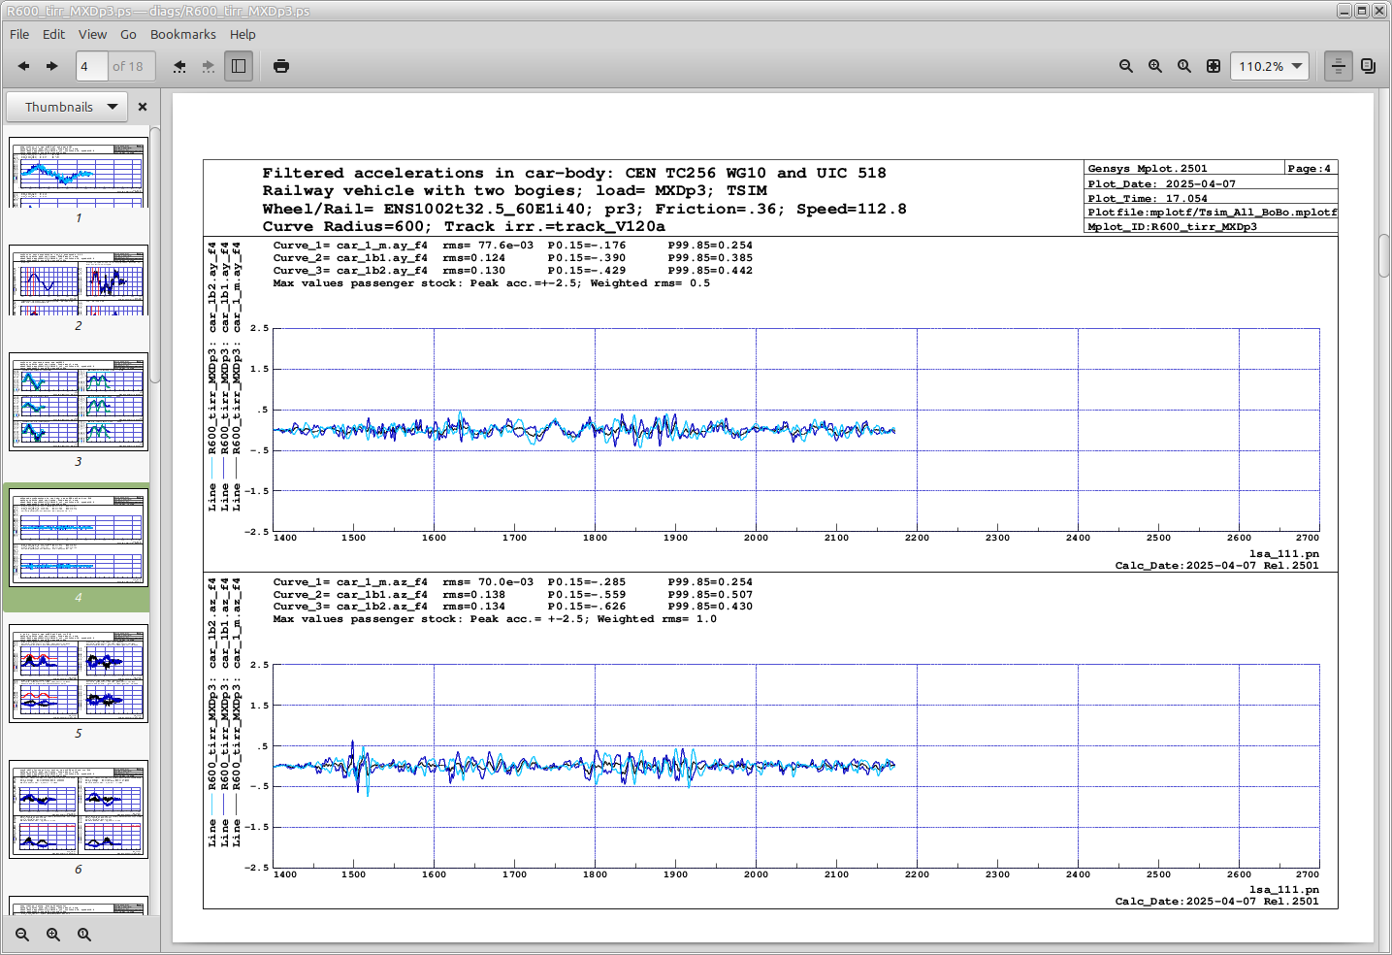This screenshot has height=955, width=1392.
Task: Click the 'Curve_3= car_1b2.ay_f4' legend line
Action: 513,271
